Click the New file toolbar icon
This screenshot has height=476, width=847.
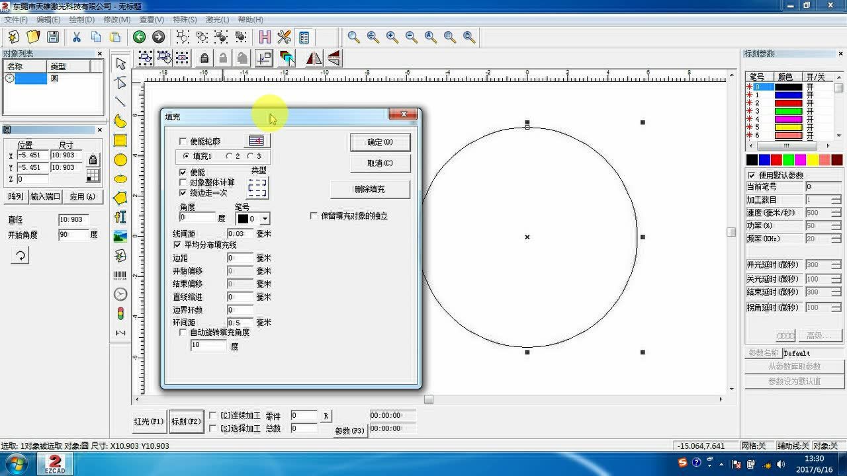tap(13, 37)
